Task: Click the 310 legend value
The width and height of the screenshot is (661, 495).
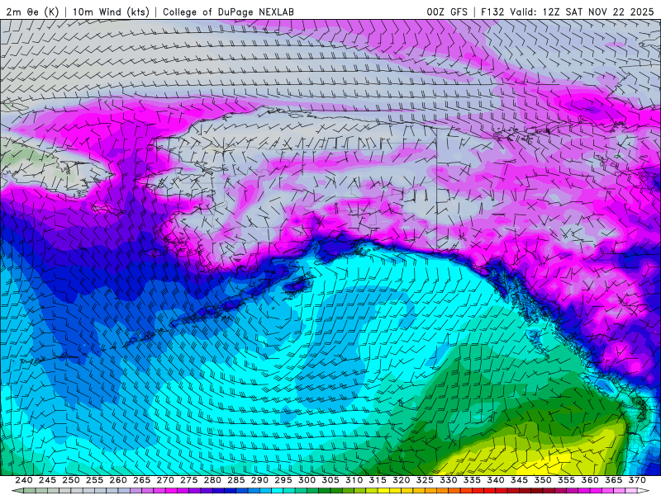Action: click(x=354, y=480)
